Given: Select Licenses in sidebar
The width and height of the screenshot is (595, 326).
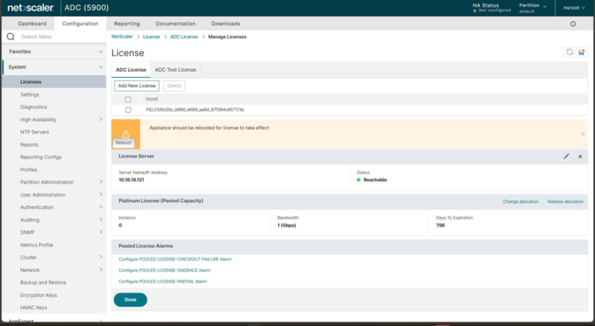Looking at the screenshot, I should 54,82.
